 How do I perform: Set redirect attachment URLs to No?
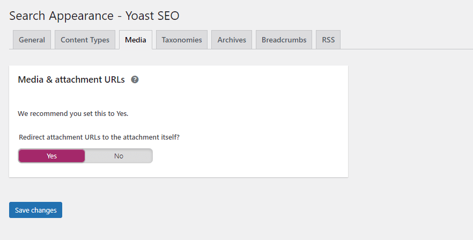[x=119, y=156]
